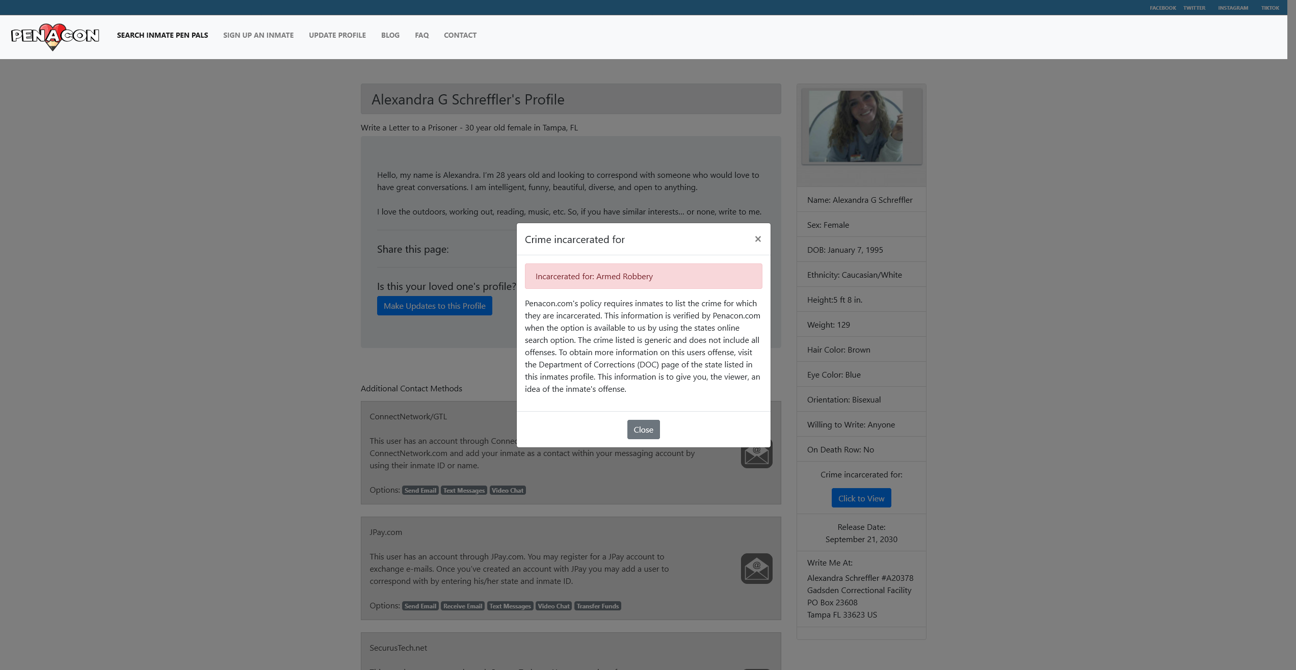Click Alexandra's profile photo thumbnail
Image resolution: width=1296 pixels, height=670 pixels.
(x=856, y=126)
